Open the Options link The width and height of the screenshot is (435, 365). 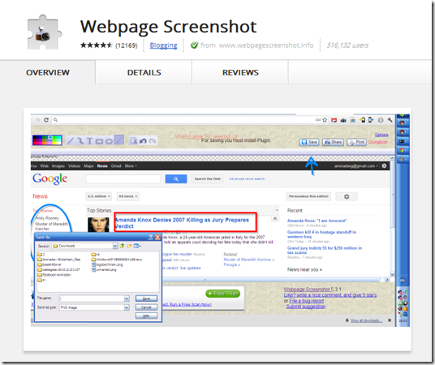pyautogui.click(x=381, y=135)
